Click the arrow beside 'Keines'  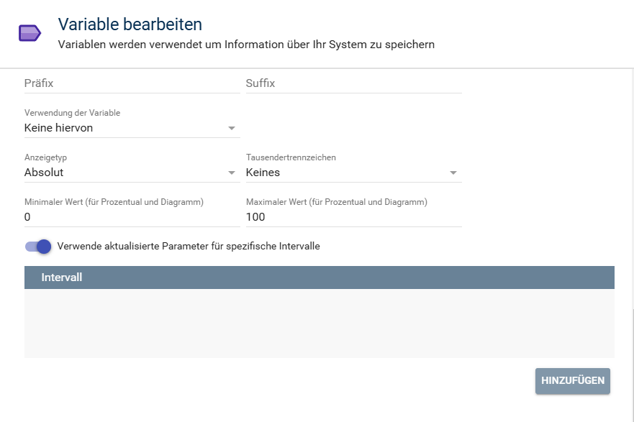point(453,173)
